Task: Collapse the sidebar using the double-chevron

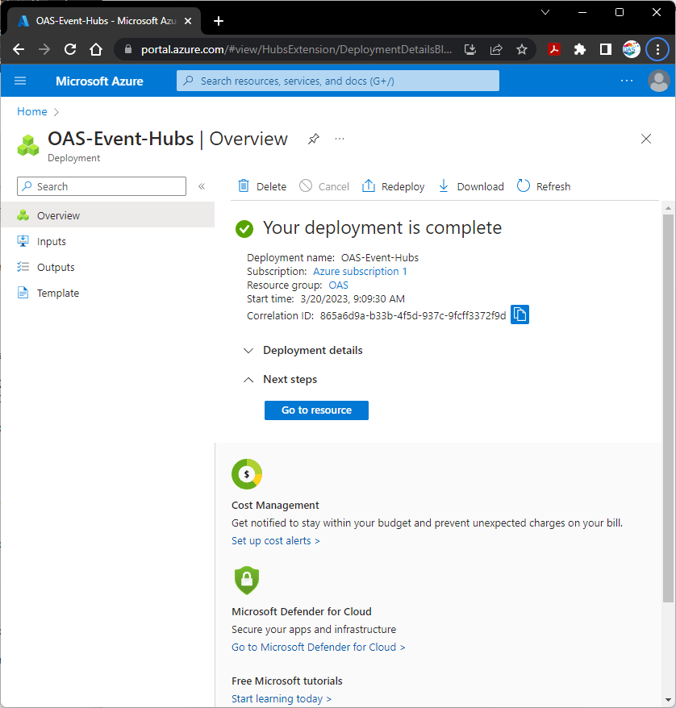Action: 202,185
